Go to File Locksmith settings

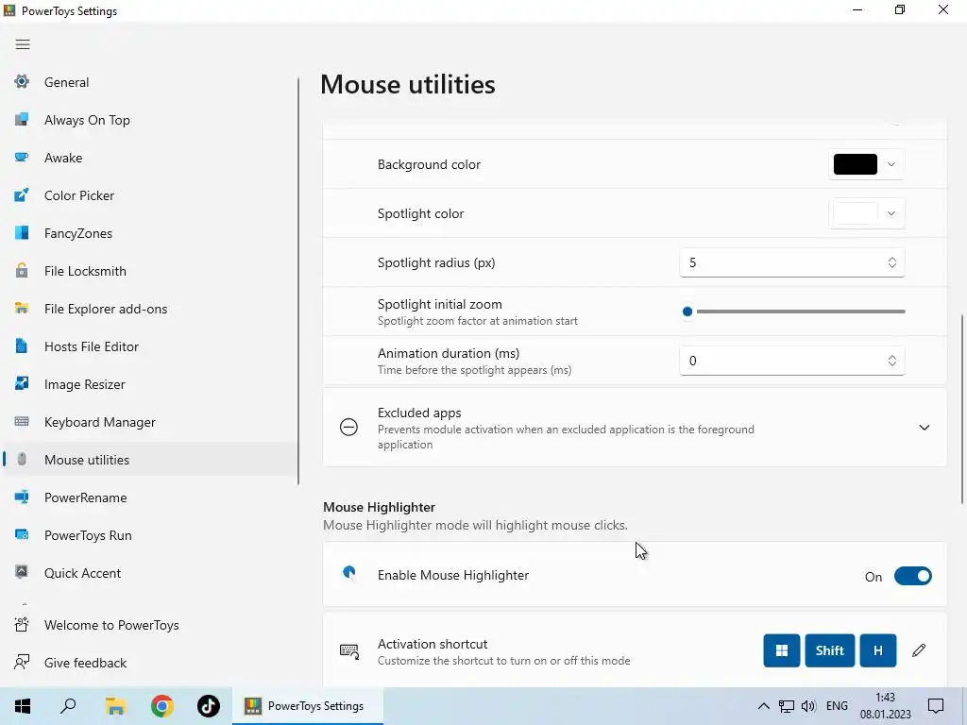[x=151, y=271]
